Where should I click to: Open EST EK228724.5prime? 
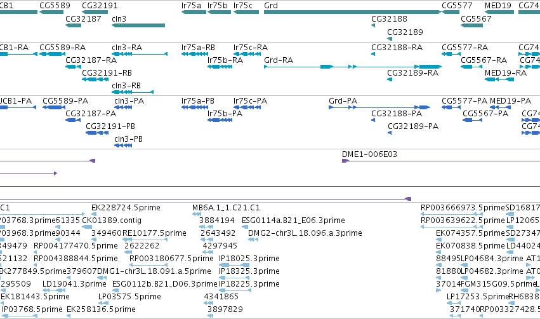(x=94, y=214)
